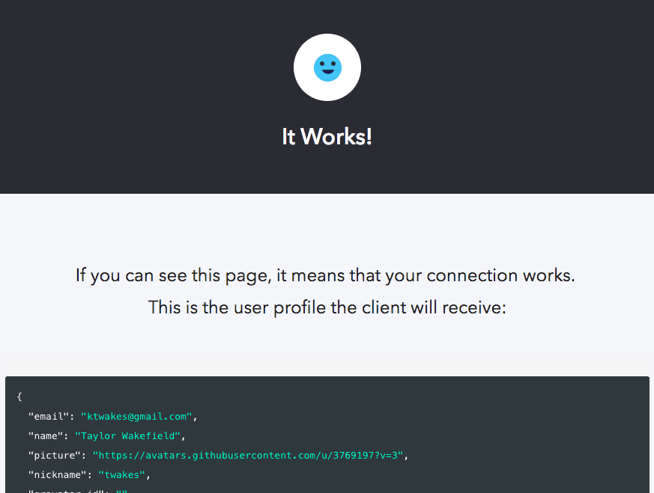
Task: Select the smiley's left eye
Action: 321,62
